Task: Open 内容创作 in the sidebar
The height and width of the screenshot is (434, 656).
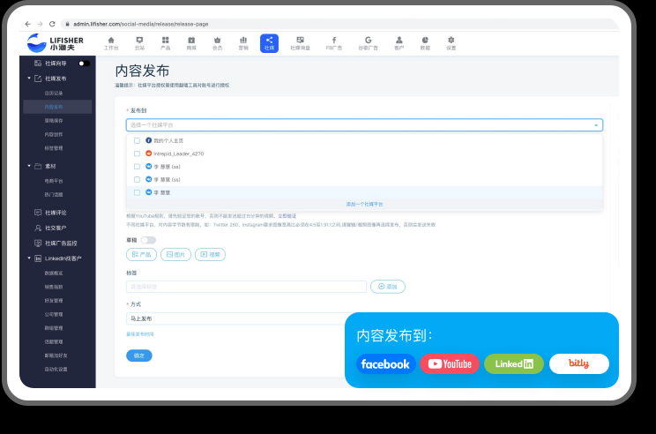Action: (x=54, y=134)
